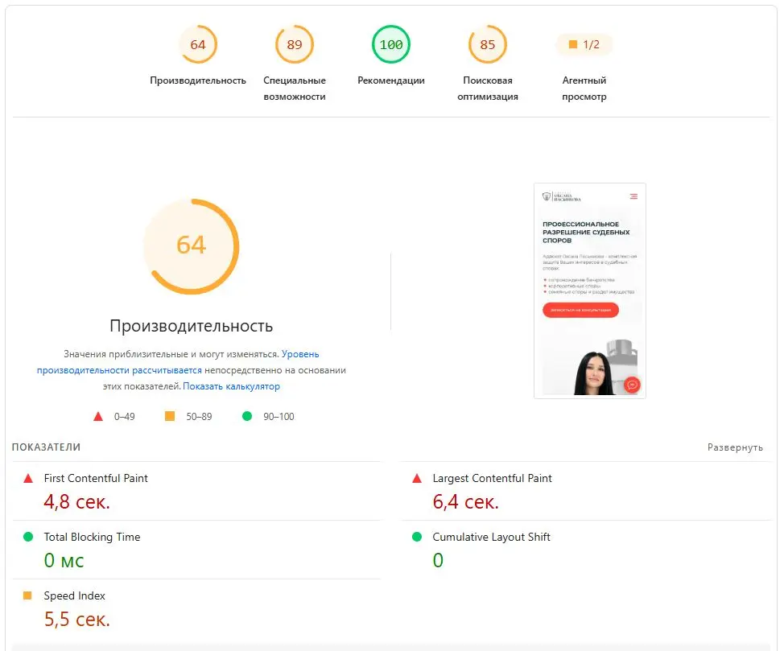
Task: Click the Speed Index label
Action: pos(75,596)
